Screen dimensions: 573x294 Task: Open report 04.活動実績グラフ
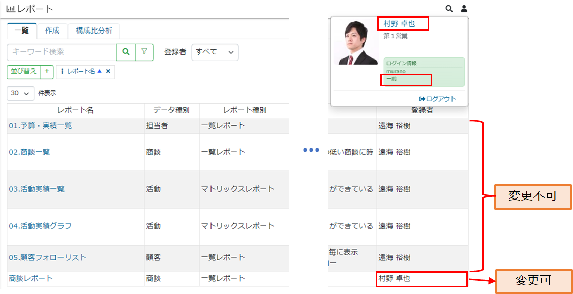coord(40,226)
